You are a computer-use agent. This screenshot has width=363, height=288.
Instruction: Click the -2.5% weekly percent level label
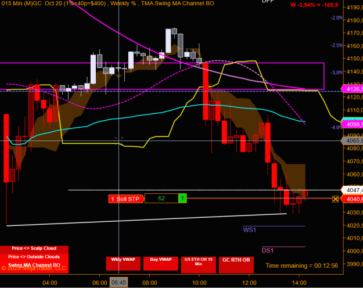pos(336,45)
